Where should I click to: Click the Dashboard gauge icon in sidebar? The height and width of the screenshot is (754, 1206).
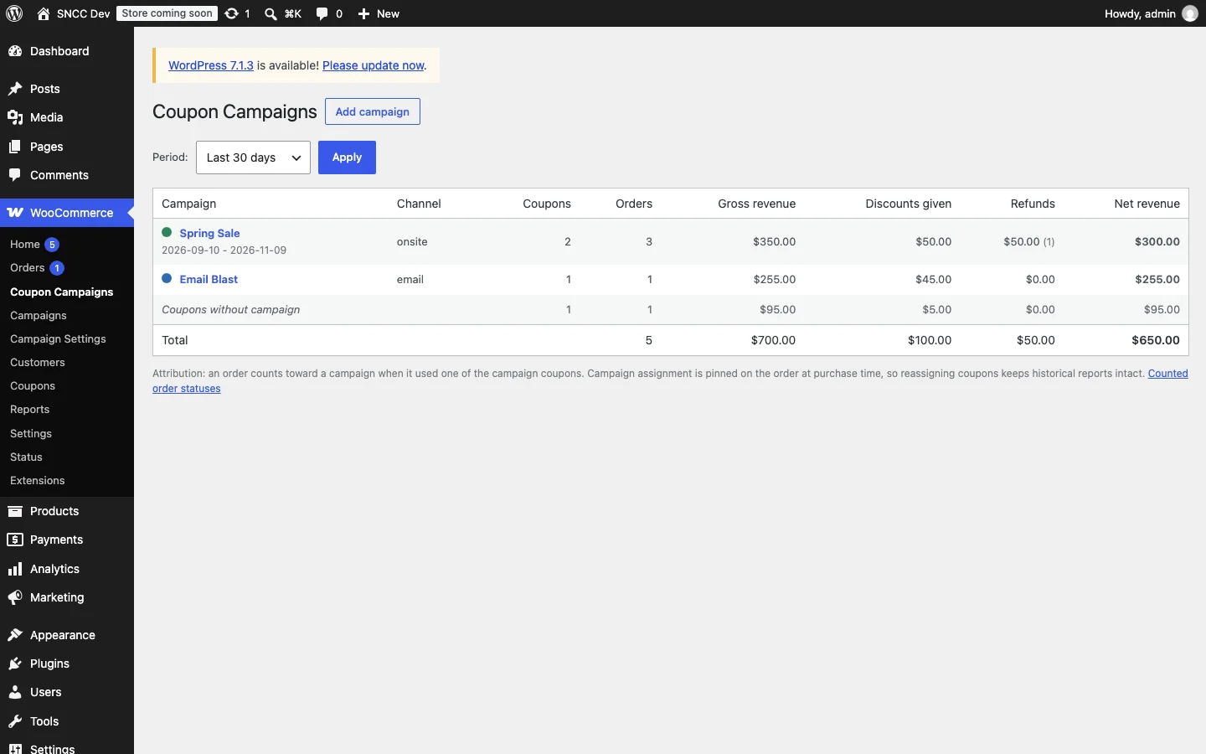pyautogui.click(x=15, y=51)
